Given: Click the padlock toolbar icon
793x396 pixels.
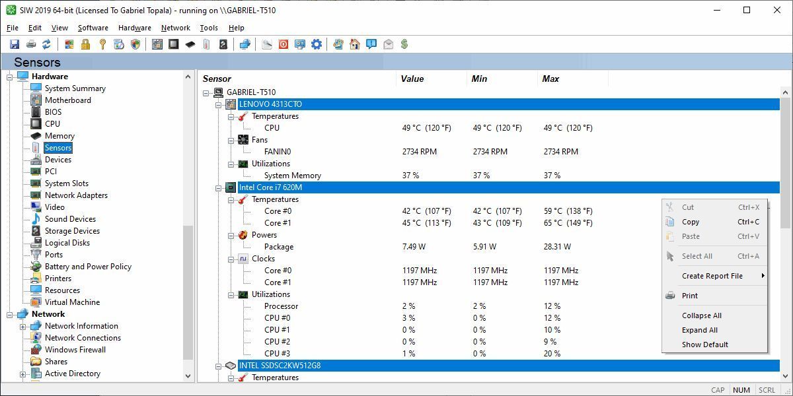Looking at the screenshot, I should point(85,44).
